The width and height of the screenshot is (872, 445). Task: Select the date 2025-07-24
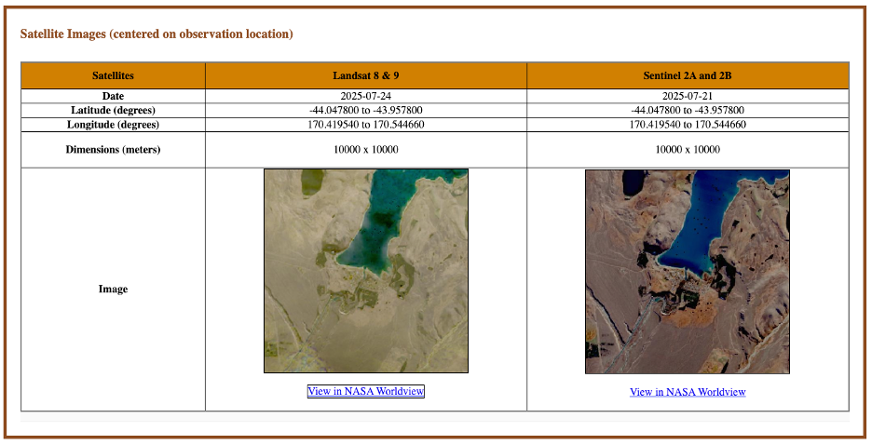point(366,96)
